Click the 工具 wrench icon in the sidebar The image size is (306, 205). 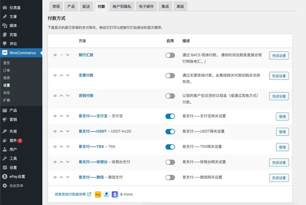click(x=5, y=159)
